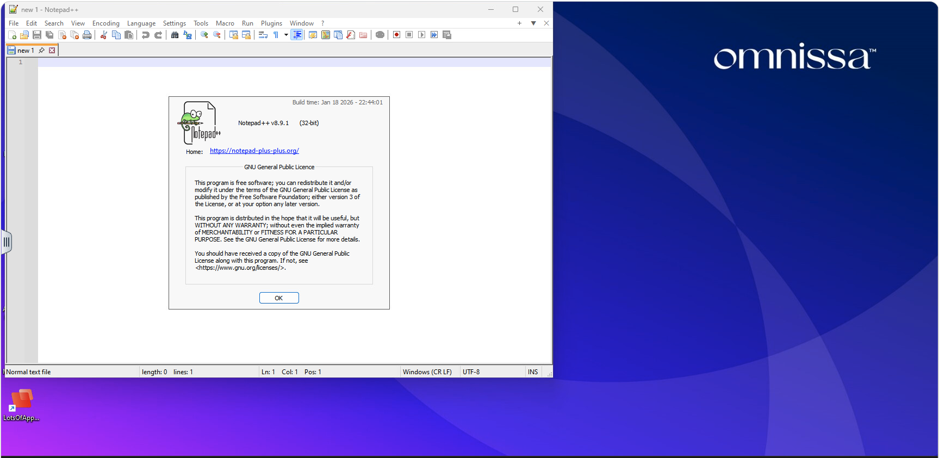Create a new document with New icon
The width and height of the screenshot is (939, 458).
[x=12, y=35]
